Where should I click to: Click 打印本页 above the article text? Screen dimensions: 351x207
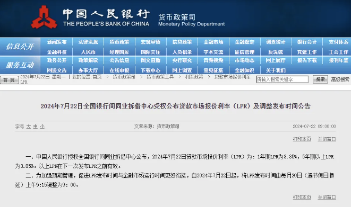[302, 139]
